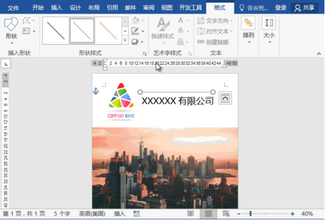Click the line's left end handle

[x=140, y=92]
